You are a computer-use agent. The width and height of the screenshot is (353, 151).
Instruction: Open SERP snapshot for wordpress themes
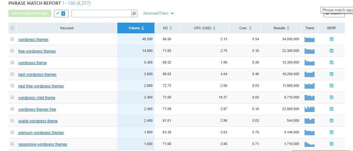tap(331, 39)
